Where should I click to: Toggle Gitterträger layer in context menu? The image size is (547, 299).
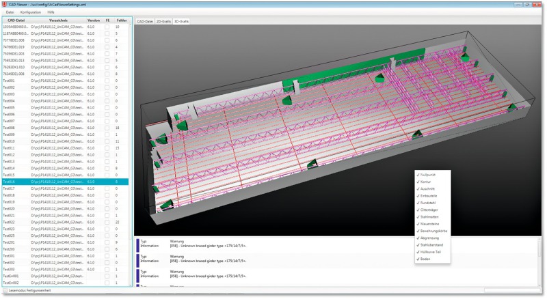pyautogui.click(x=433, y=210)
